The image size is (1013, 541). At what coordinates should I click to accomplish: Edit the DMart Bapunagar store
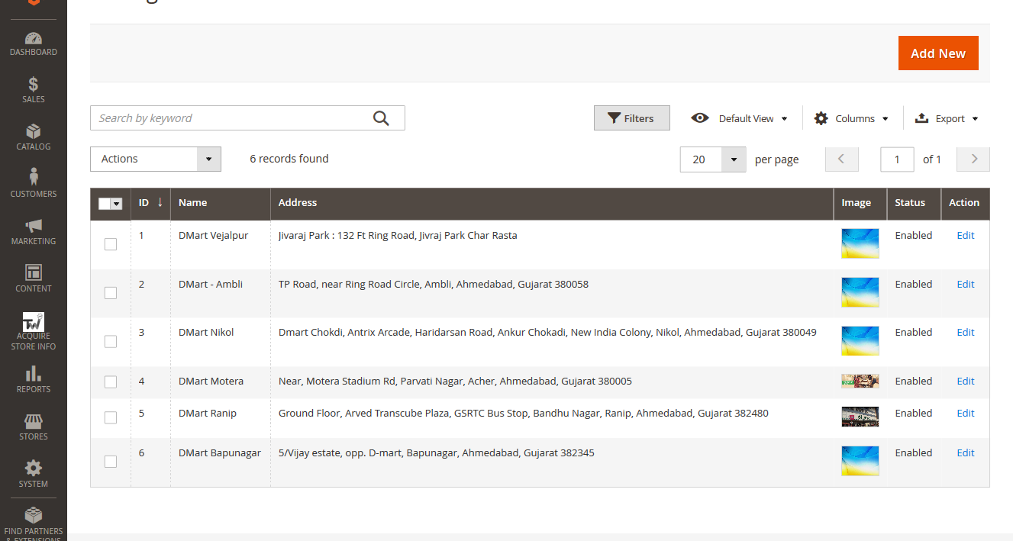click(966, 452)
